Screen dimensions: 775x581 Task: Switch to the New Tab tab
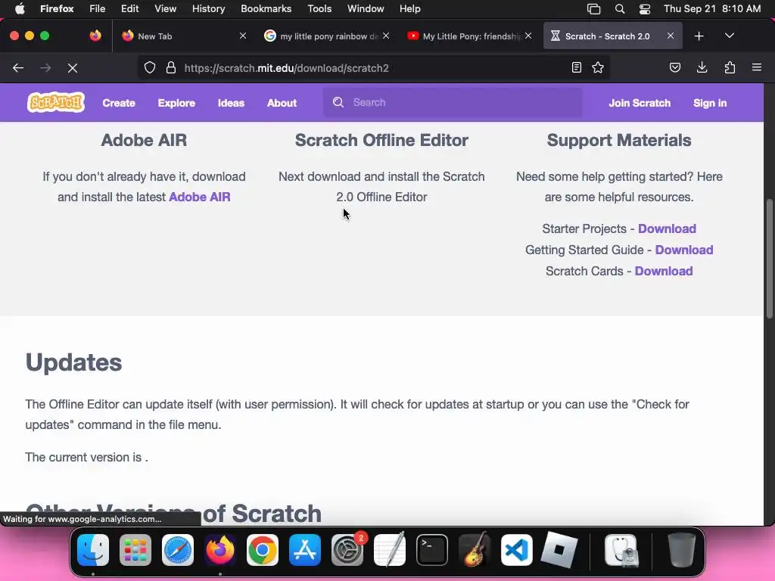click(x=184, y=36)
